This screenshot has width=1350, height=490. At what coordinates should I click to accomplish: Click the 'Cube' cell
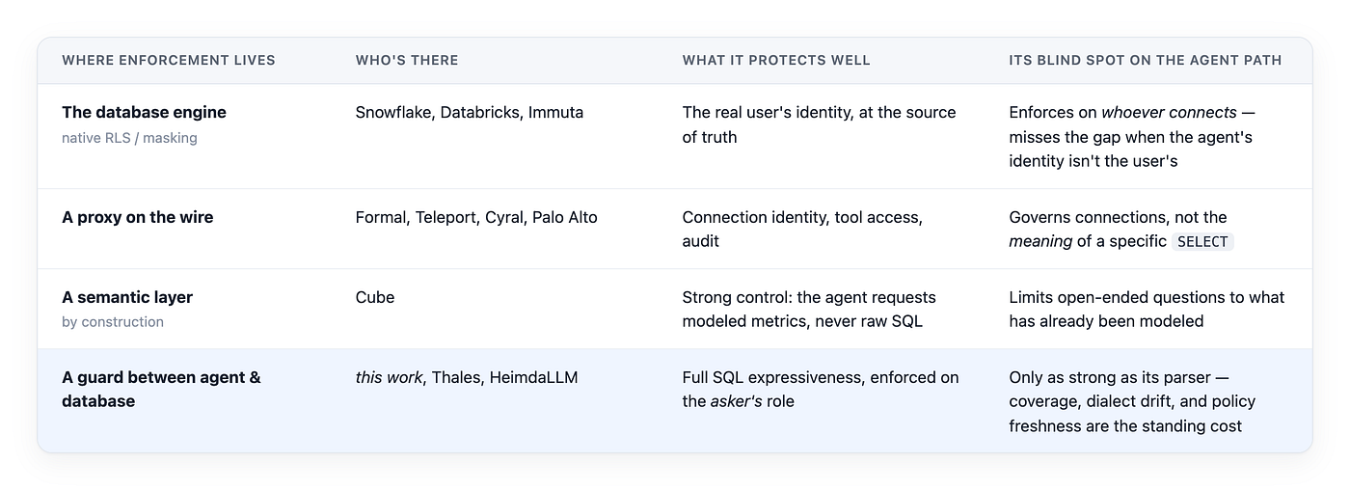coord(375,297)
